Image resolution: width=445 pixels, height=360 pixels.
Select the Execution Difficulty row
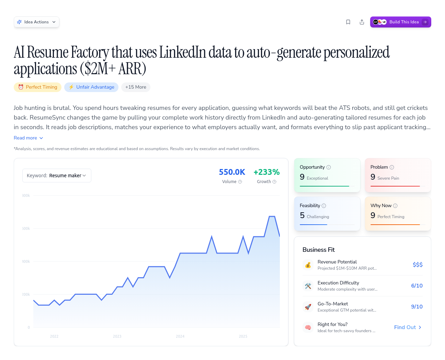[362, 286]
